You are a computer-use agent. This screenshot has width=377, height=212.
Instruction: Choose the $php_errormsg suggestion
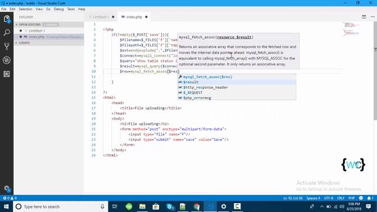[x=237, y=98]
